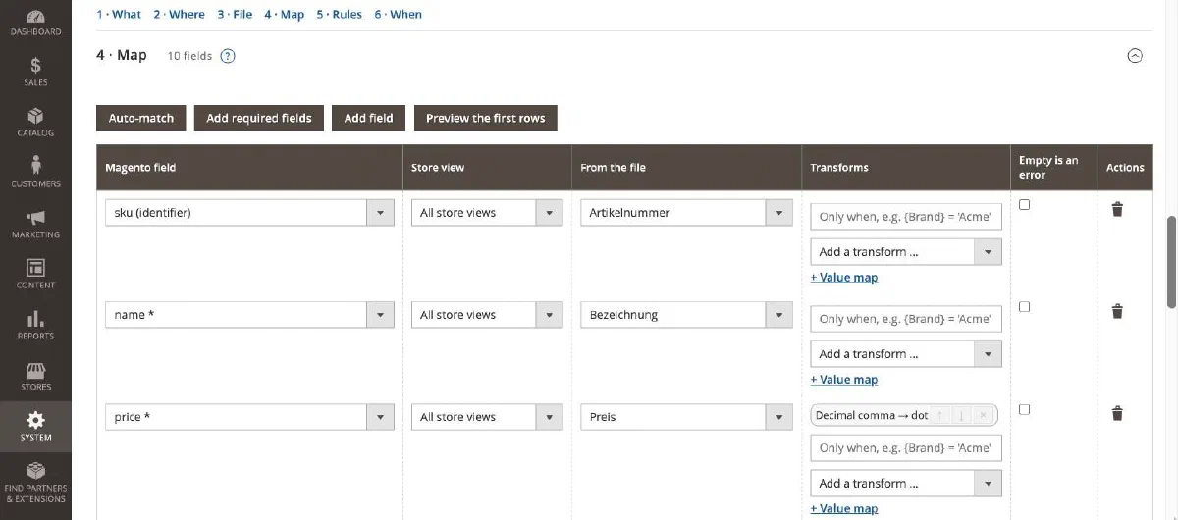Go to step 6 · When
1178x520 pixels.
[398, 15]
